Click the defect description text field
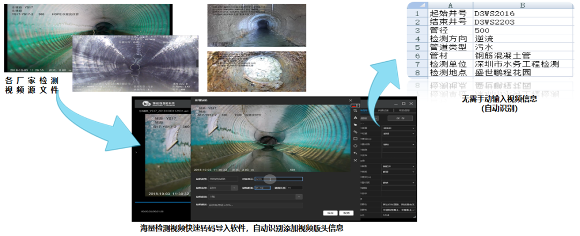The width and height of the screenshot is (580, 236). click(x=255, y=205)
